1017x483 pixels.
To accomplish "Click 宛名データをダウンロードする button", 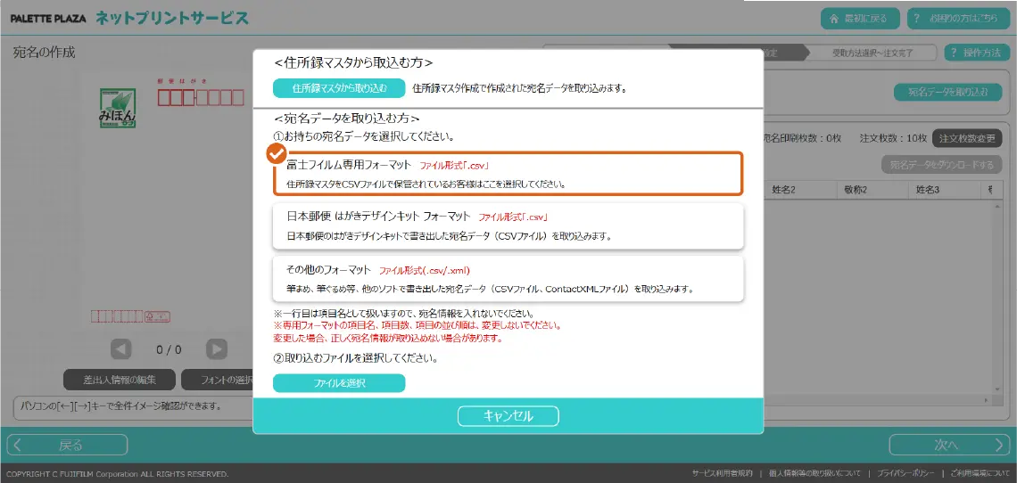I will [941, 165].
